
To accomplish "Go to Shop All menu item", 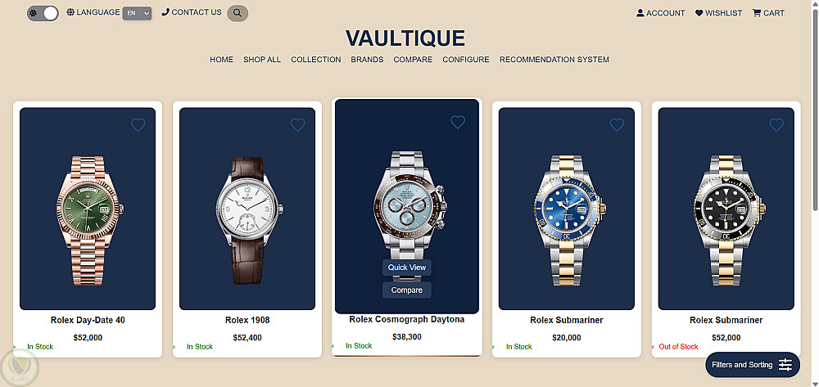I will pos(262,60).
